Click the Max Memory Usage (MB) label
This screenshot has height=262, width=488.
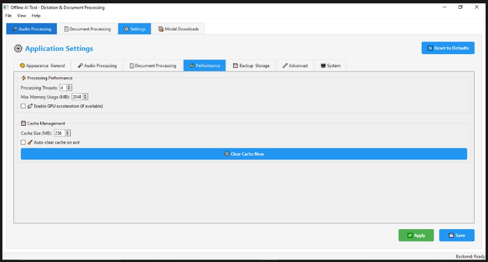pos(45,97)
